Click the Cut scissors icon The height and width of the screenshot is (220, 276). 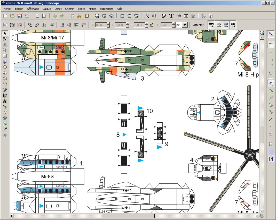(80, 16)
